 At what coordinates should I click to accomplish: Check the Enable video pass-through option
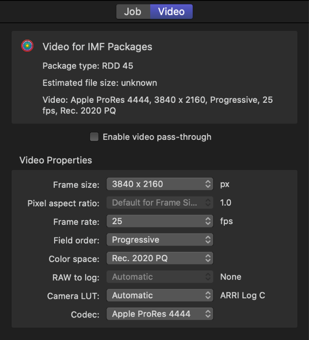coord(94,137)
